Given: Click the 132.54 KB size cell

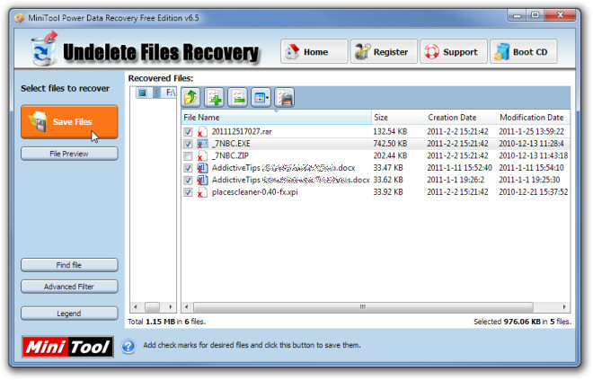Looking at the screenshot, I should (x=390, y=131).
